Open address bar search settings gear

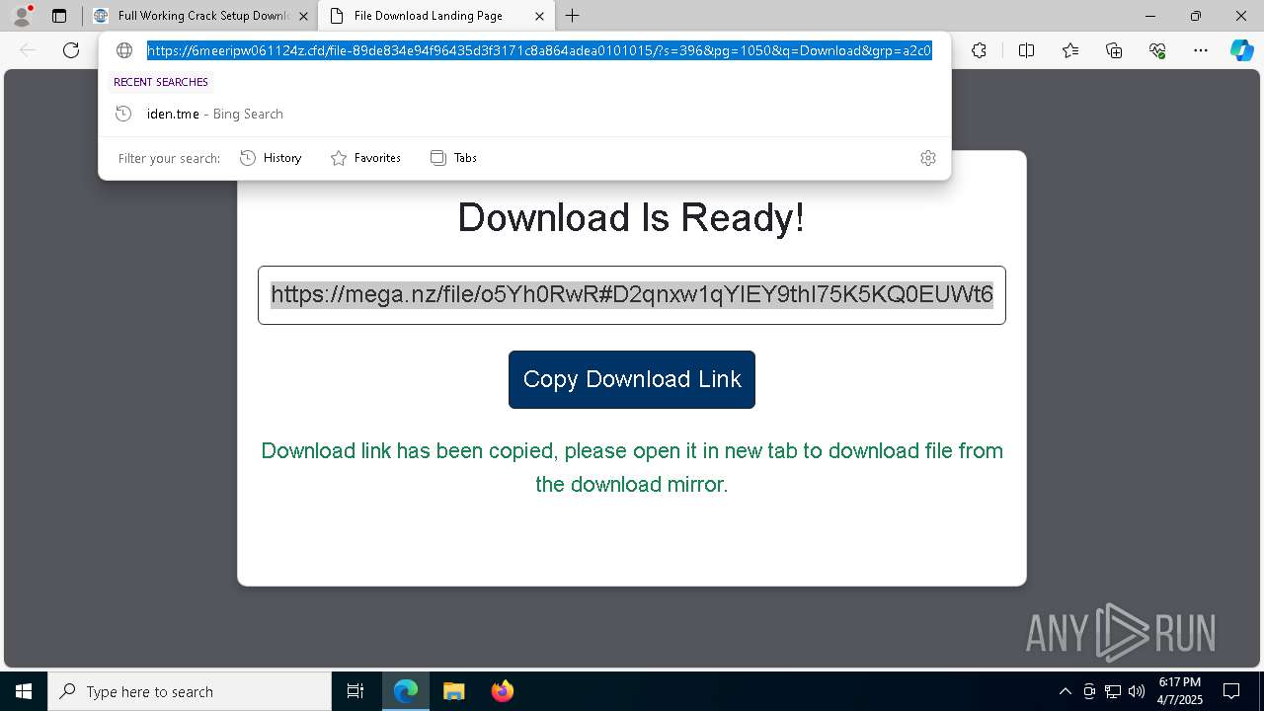928,158
